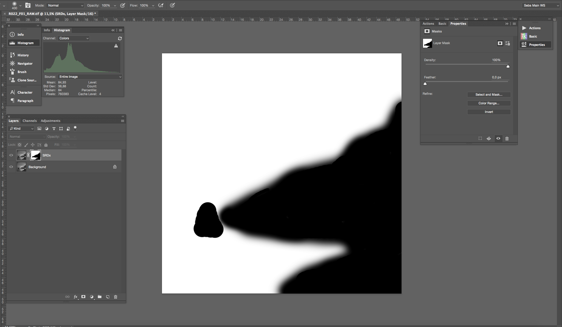Select the R022_F01_RAW.tif document tab
562x327 pixels.
coord(52,14)
